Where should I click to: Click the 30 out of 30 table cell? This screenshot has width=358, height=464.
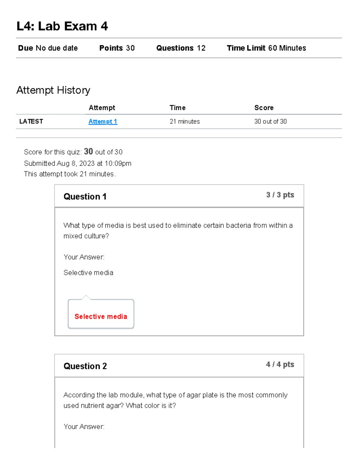[x=270, y=122]
